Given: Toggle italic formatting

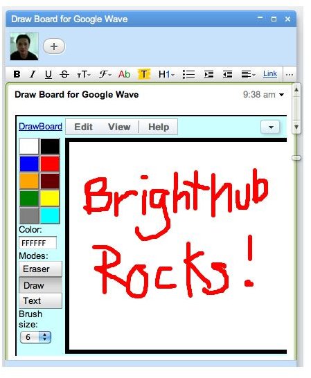Looking at the screenshot, I should [x=33, y=74].
